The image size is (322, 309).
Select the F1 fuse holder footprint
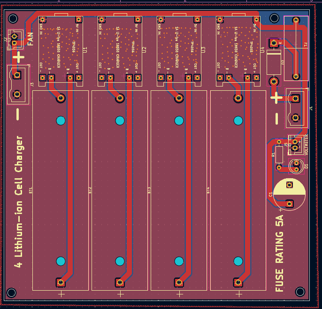(x=296, y=48)
